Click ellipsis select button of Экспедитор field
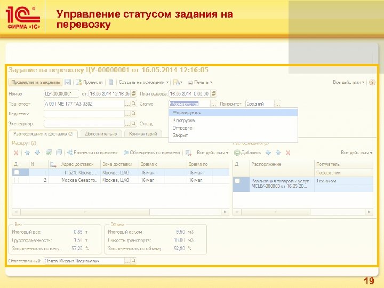The image size is (384, 288). (x=127, y=124)
